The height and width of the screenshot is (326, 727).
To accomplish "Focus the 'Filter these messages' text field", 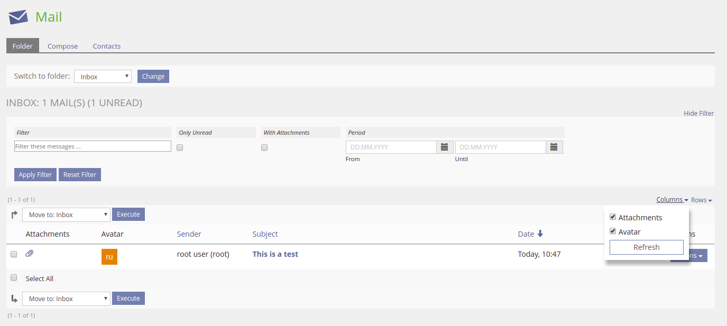I will point(93,146).
